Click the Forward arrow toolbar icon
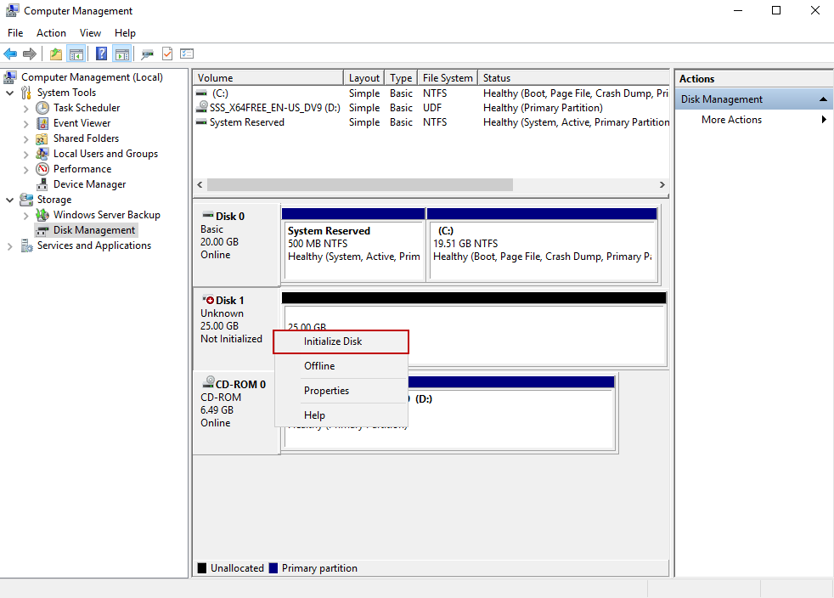 30,54
